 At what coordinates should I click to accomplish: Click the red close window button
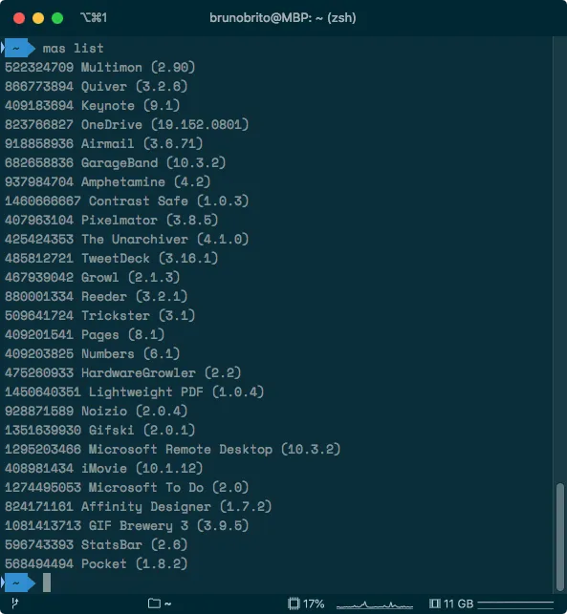coord(19,18)
